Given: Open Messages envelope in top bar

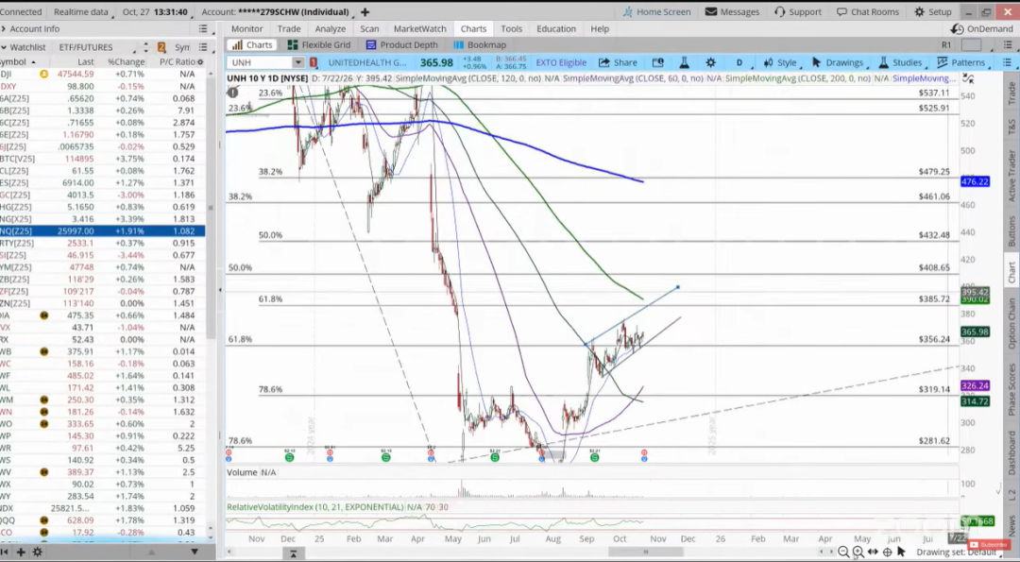Looking at the screenshot, I should point(732,12).
